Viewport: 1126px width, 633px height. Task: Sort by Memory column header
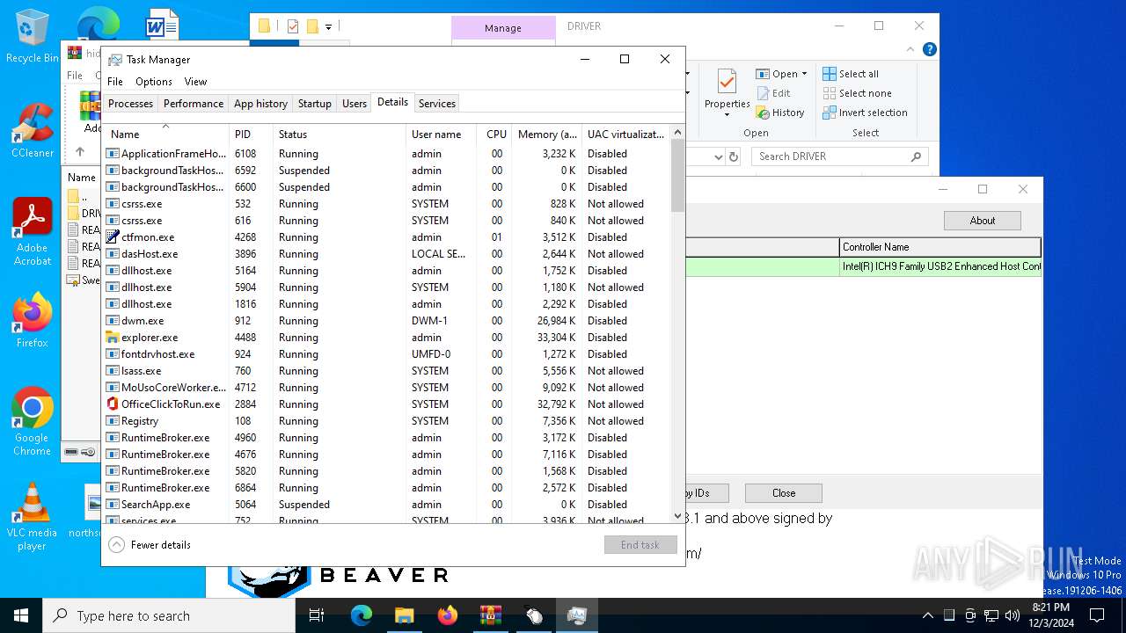(546, 135)
